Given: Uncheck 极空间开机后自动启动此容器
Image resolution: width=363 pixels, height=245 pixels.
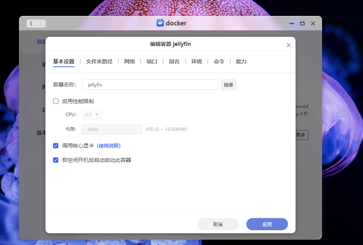Looking at the screenshot, I should coord(55,160).
